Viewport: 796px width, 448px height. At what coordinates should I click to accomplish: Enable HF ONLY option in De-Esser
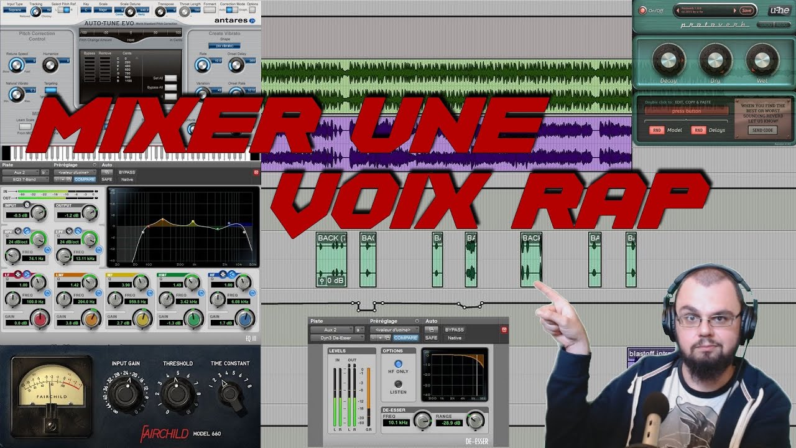[x=398, y=363]
